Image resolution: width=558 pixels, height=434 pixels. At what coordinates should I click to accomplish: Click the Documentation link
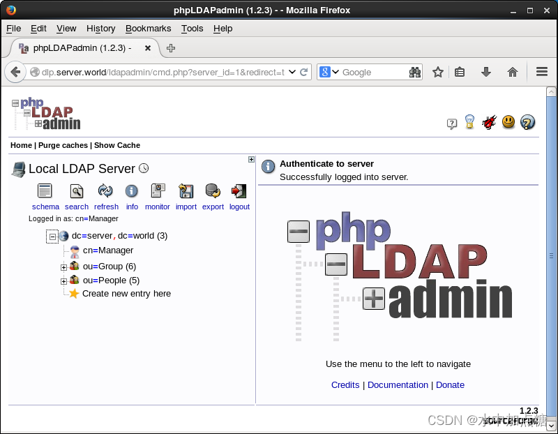pos(398,385)
